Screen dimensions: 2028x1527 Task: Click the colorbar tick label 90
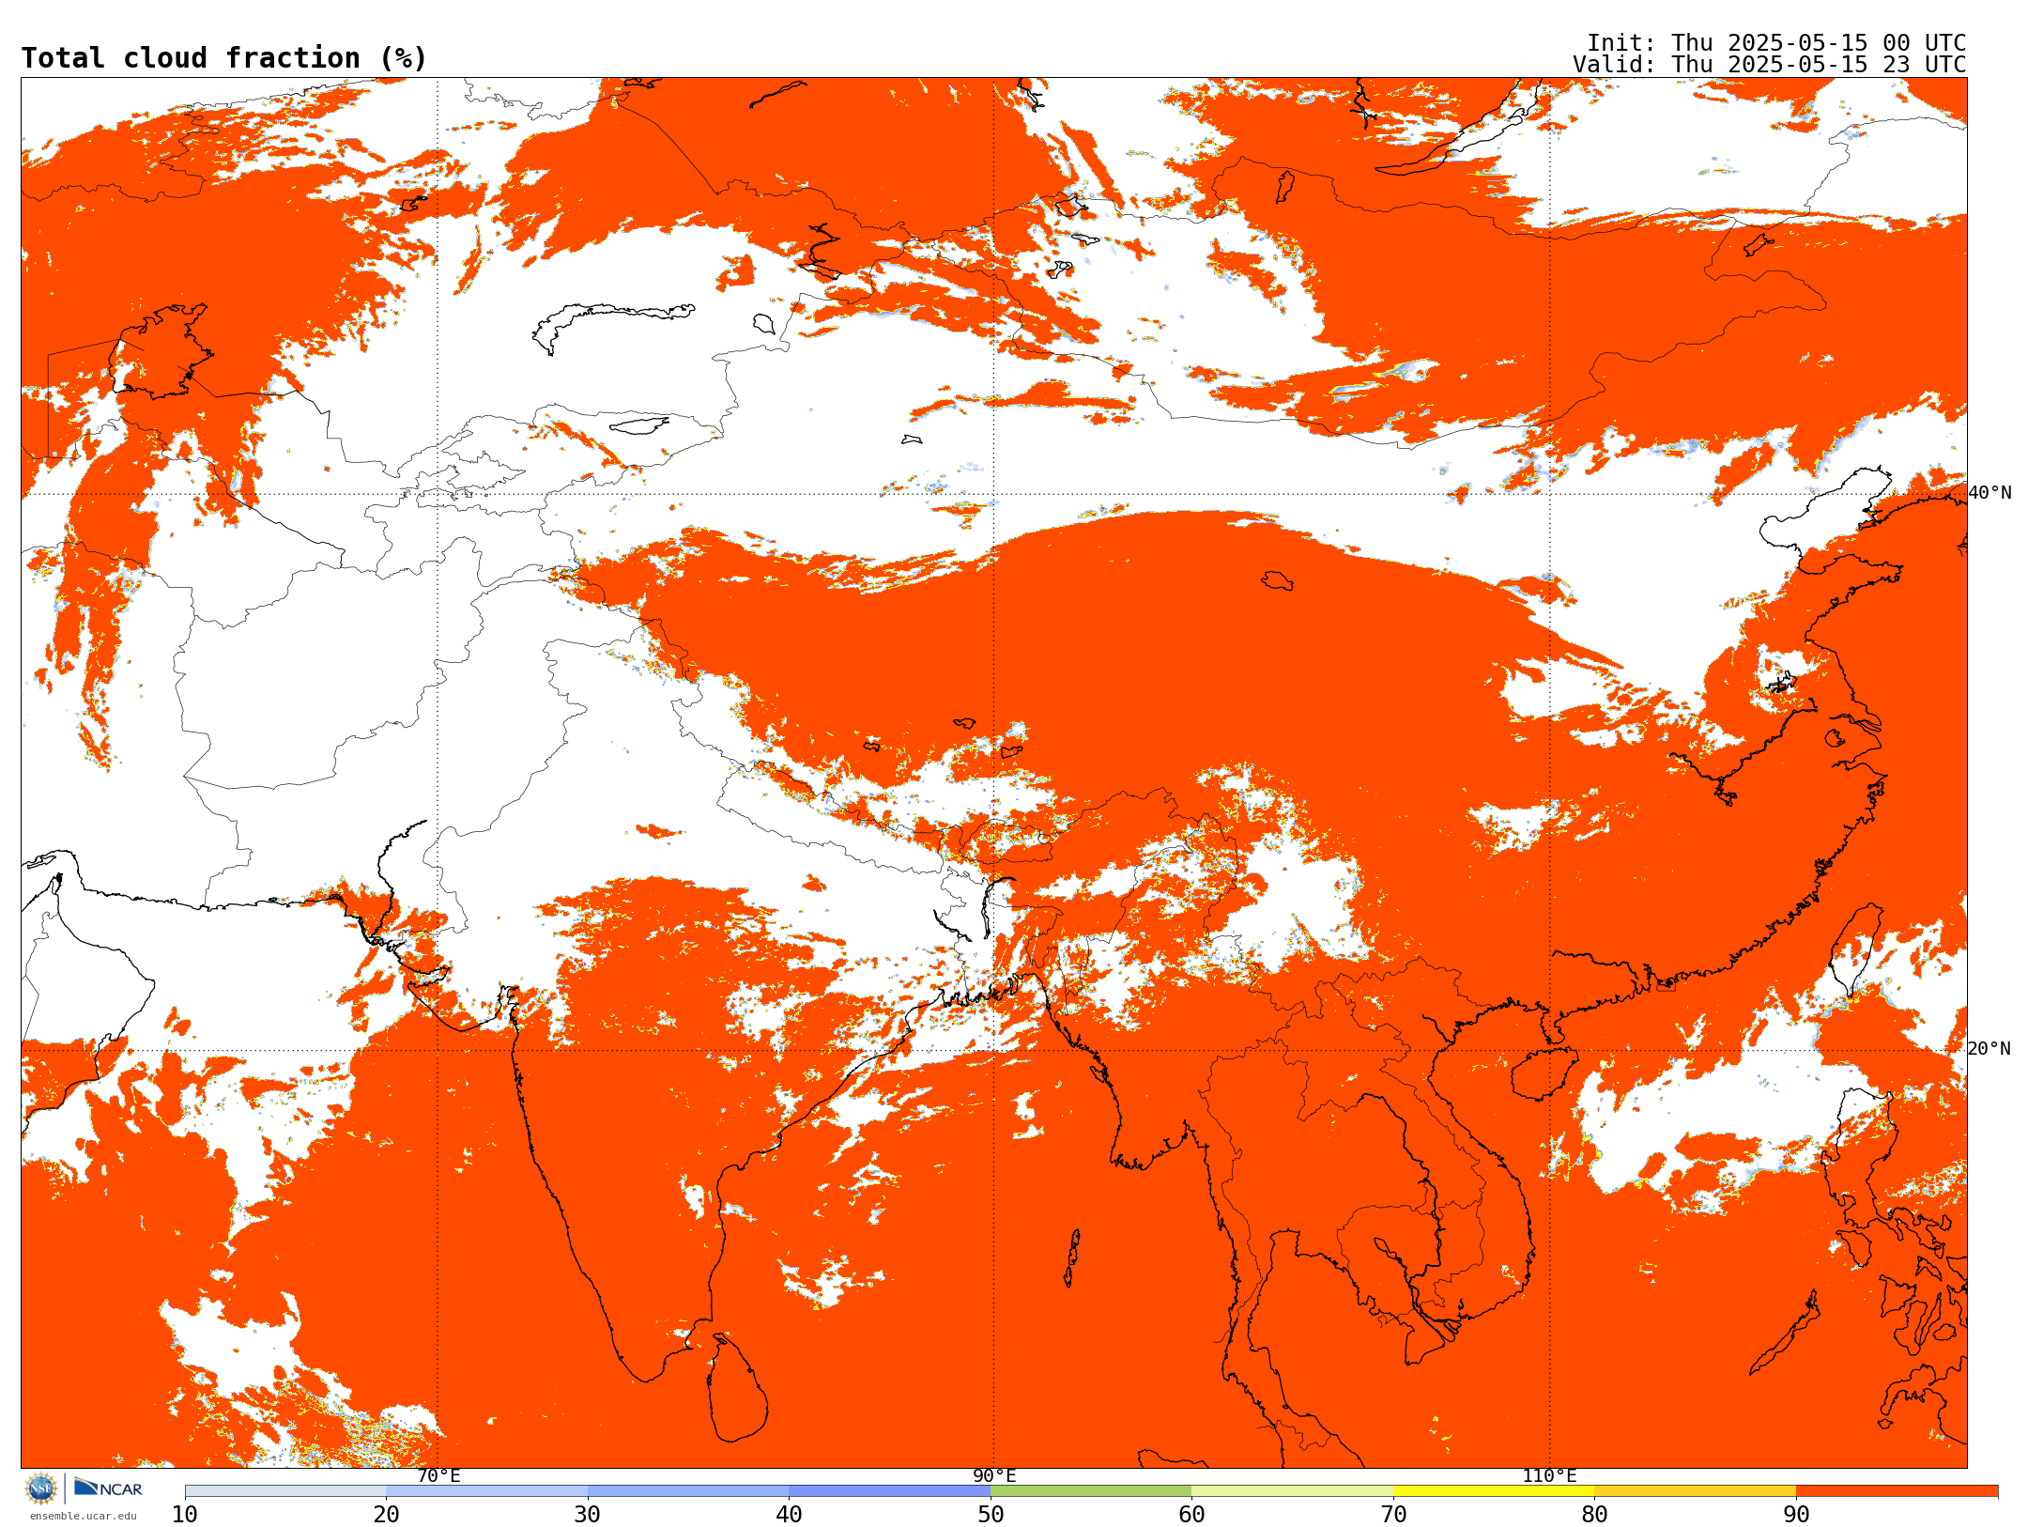tap(1796, 1515)
